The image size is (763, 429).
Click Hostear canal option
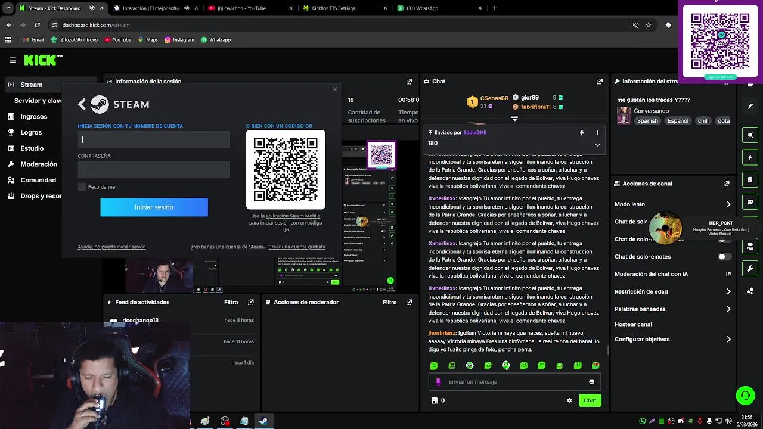(633, 324)
